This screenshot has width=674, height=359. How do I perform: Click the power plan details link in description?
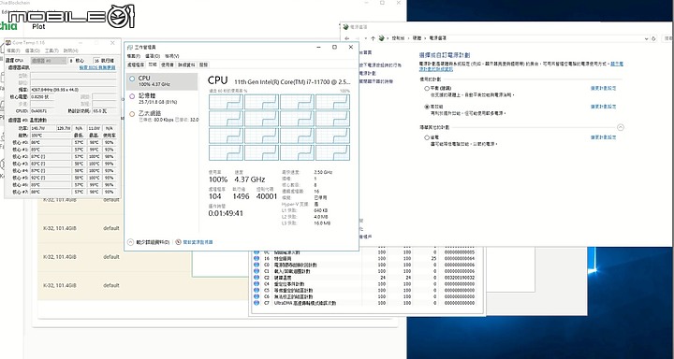[436, 68]
